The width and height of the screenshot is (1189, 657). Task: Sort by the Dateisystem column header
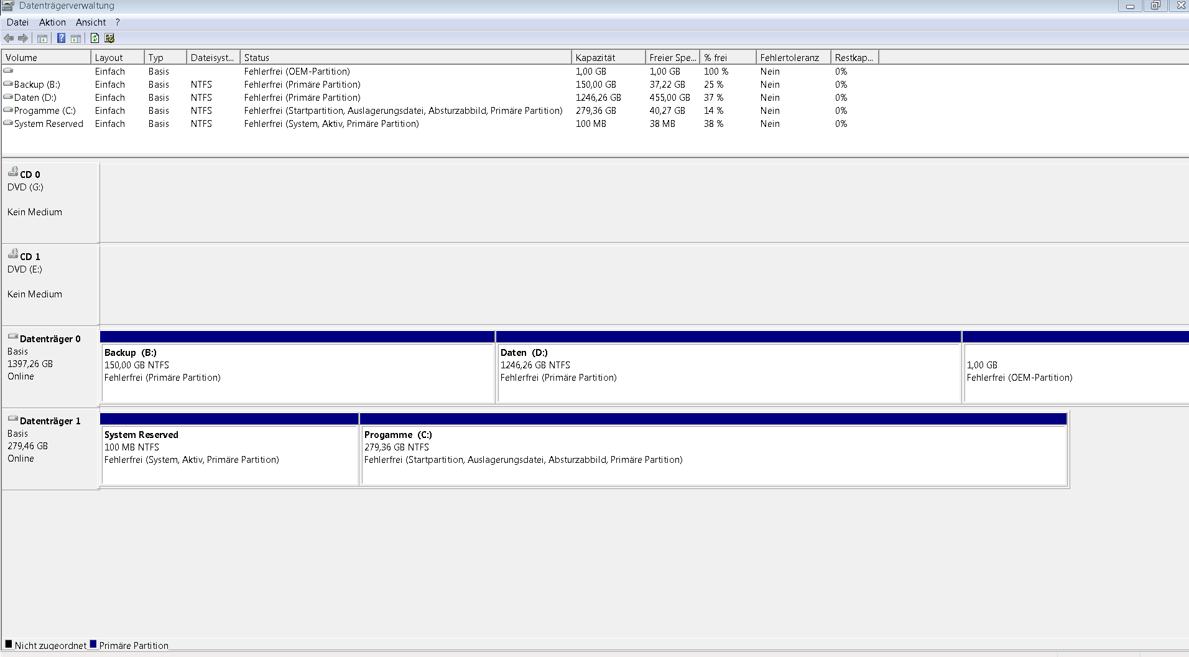(213, 57)
